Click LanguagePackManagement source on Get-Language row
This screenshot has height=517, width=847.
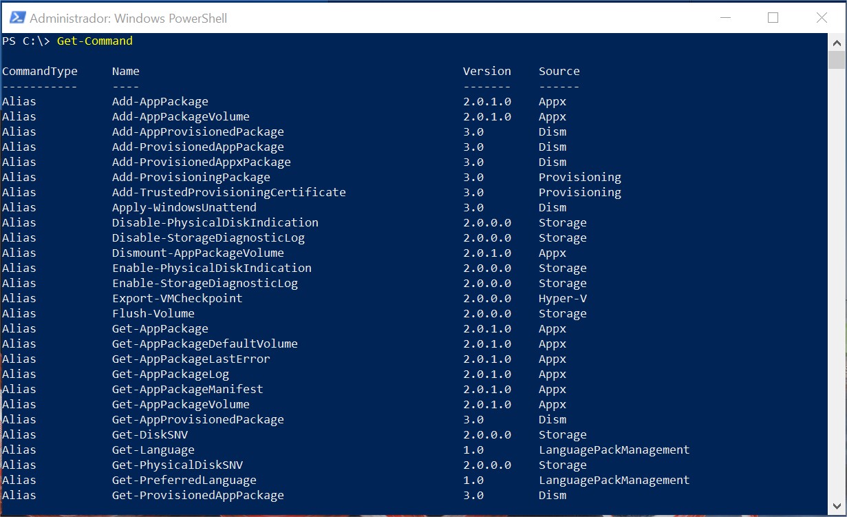pos(614,450)
